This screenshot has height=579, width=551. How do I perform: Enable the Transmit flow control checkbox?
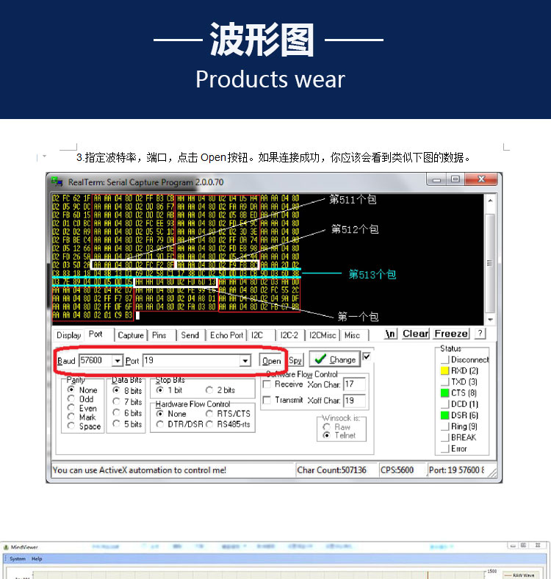(267, 400)
